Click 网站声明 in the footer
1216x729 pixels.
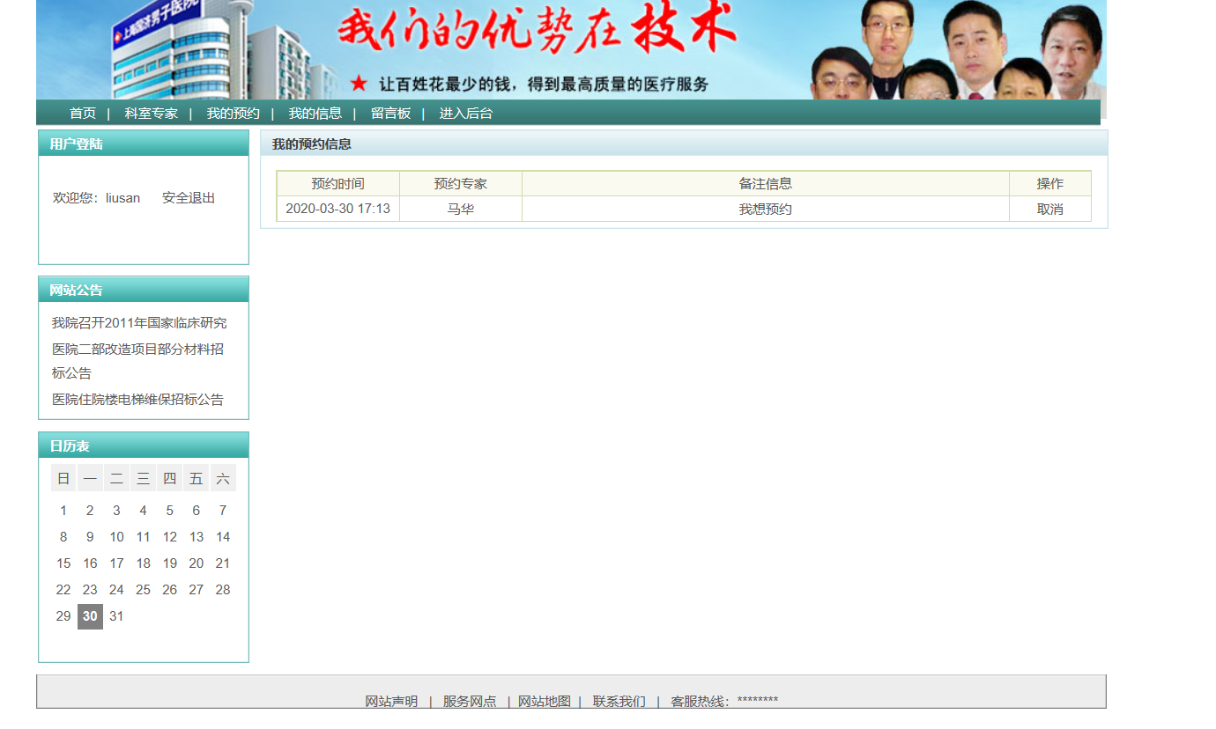[x=391, y=701]
